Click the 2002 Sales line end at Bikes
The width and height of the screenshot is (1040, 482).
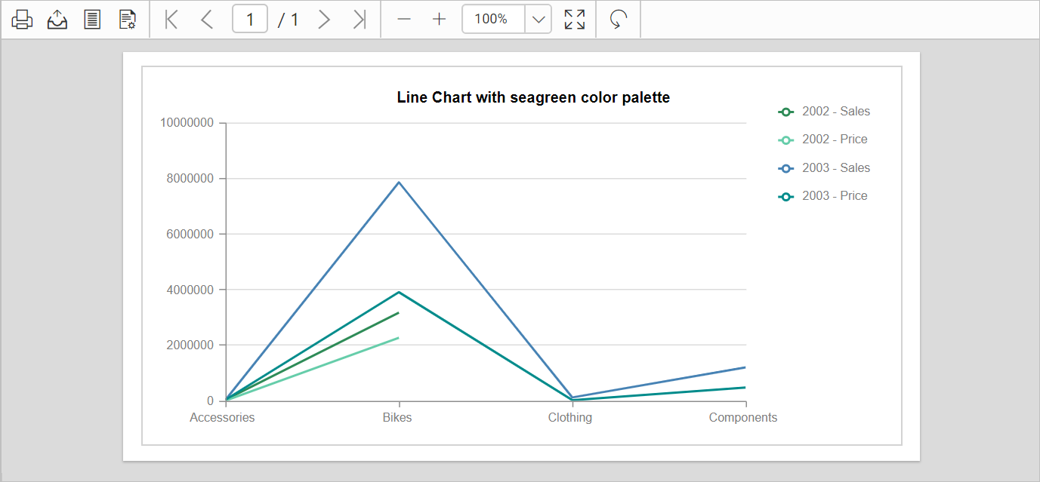point(398,312)
